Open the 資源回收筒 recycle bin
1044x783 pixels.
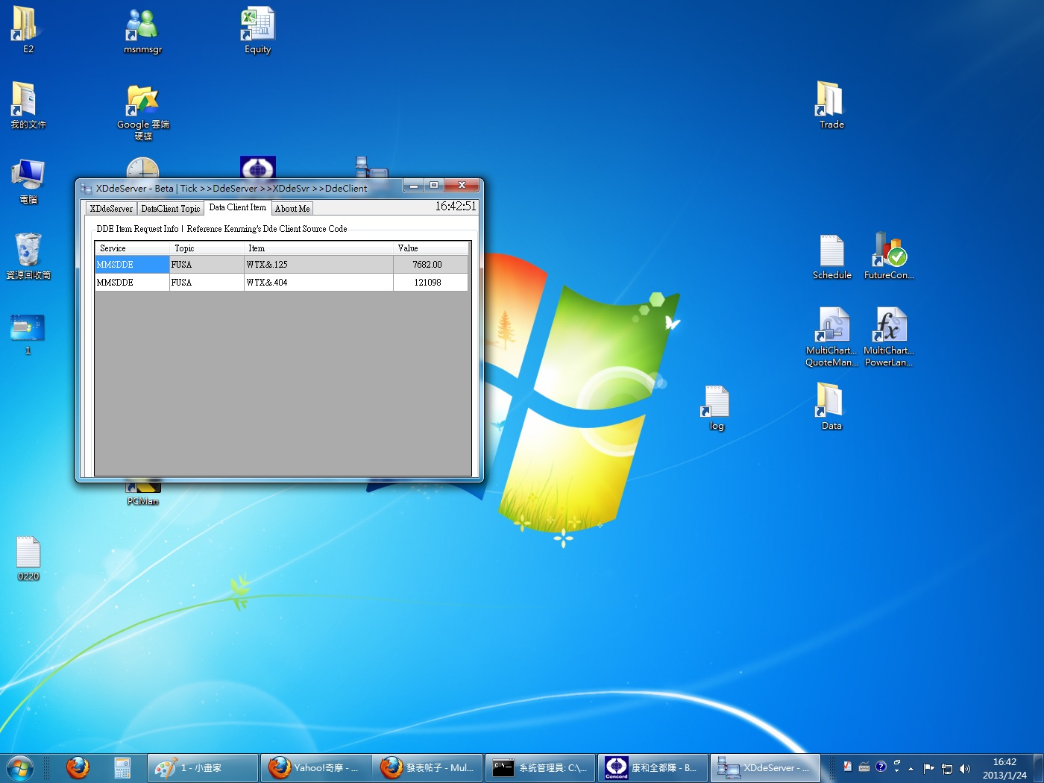point(28,256)
